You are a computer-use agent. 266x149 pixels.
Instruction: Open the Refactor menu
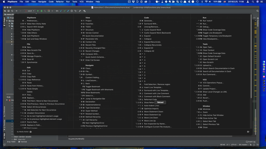pyautogui.click(x=60, y=2)
